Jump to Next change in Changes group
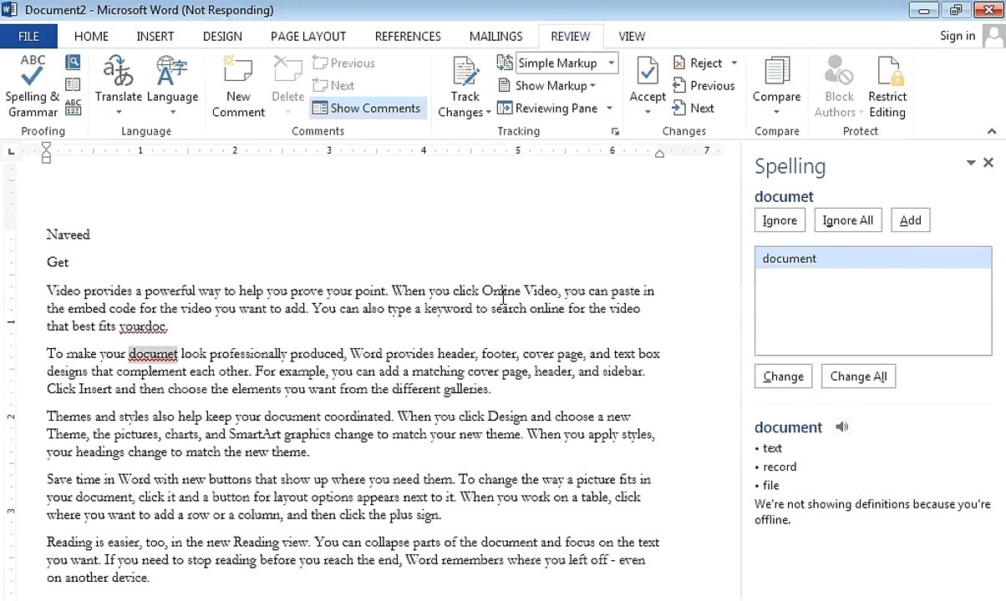The width and height of the screenshot is (1006, 601). [694, 109]
